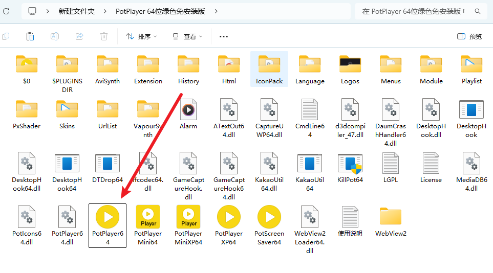Screen dimensions: 493x273
Task: Open the 查看 view dropdown
Action: click(x=187, y=36)
